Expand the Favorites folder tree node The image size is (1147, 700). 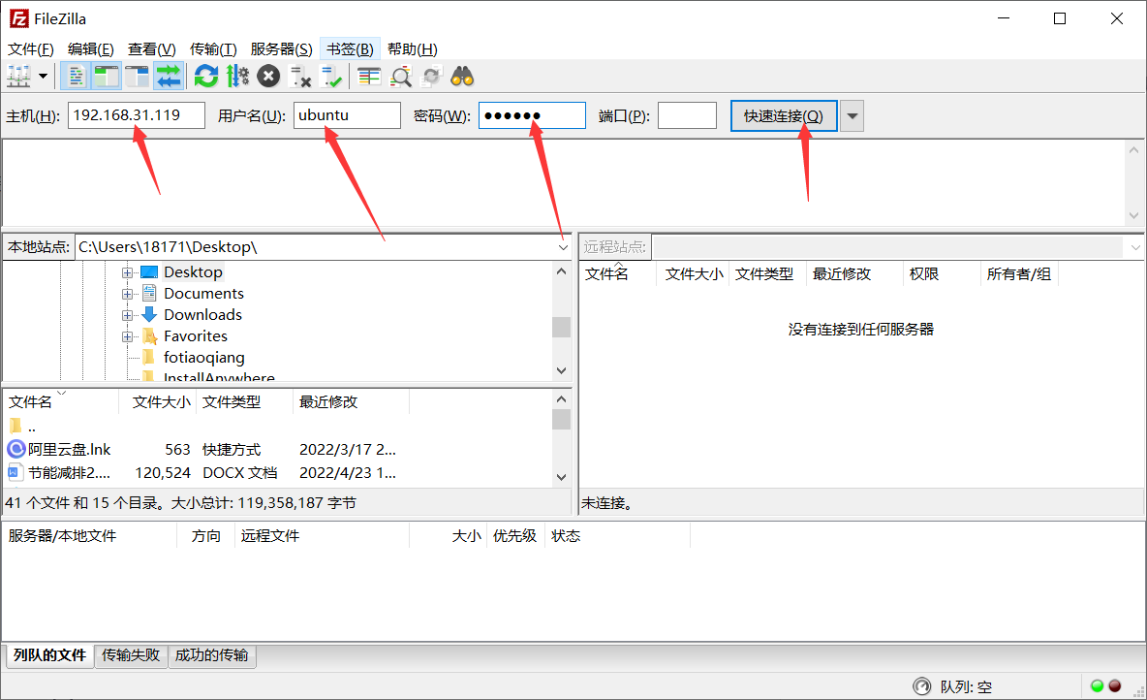pos(127,336)
